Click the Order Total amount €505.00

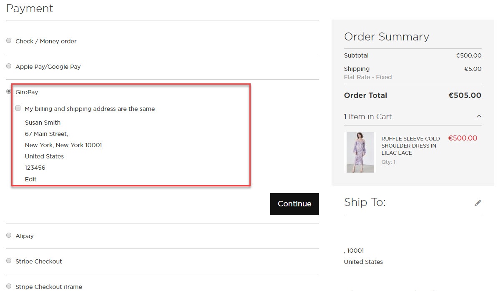465,95
